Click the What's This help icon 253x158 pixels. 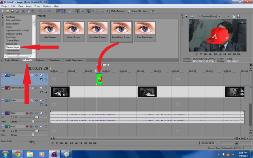[152, 11]
